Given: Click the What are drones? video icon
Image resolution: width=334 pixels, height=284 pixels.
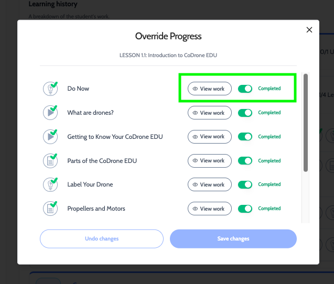Looking at the screenshot, I should pyautogui.click(x=50, y=113).
